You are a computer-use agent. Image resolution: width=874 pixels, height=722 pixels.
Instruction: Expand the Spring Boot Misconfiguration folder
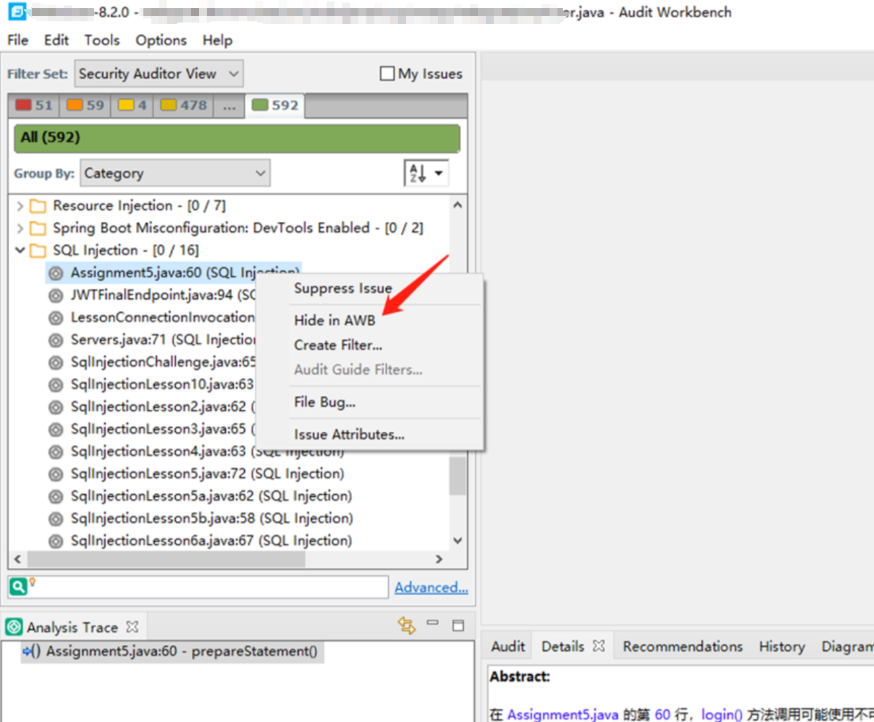[20, 228]
